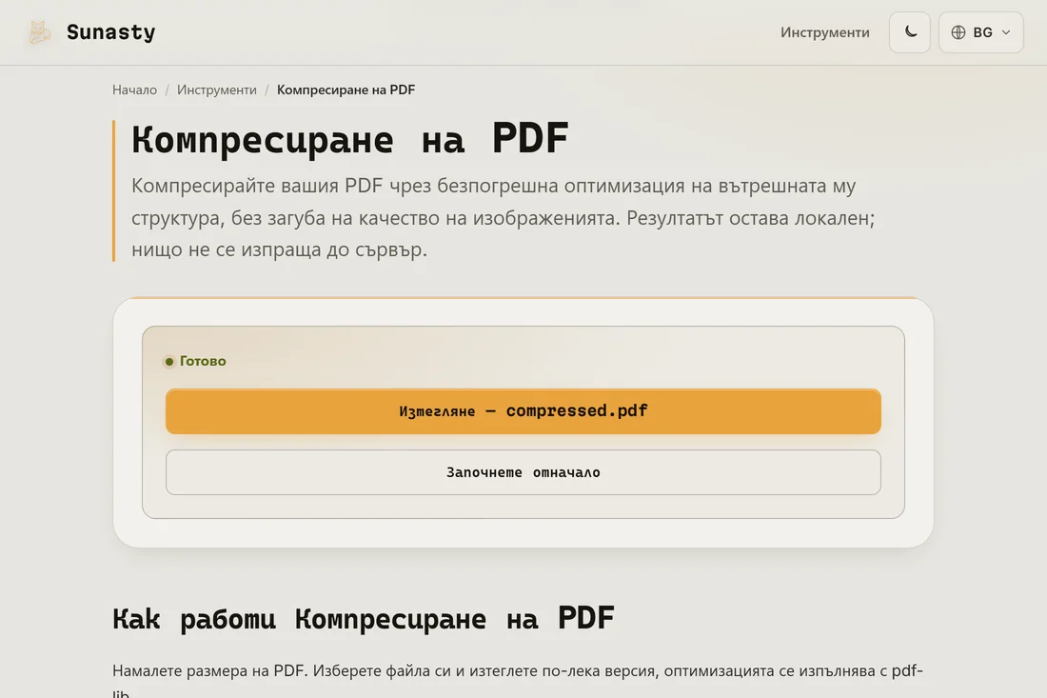The height and width of the screenshot is (698, 1047).
Task: Go to Начало breadcrumb link
Action: tap(134, 90)
